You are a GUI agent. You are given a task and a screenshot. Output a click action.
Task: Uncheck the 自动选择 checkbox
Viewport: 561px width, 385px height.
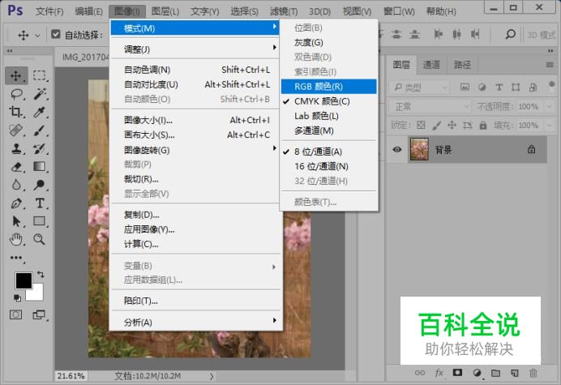55,34
